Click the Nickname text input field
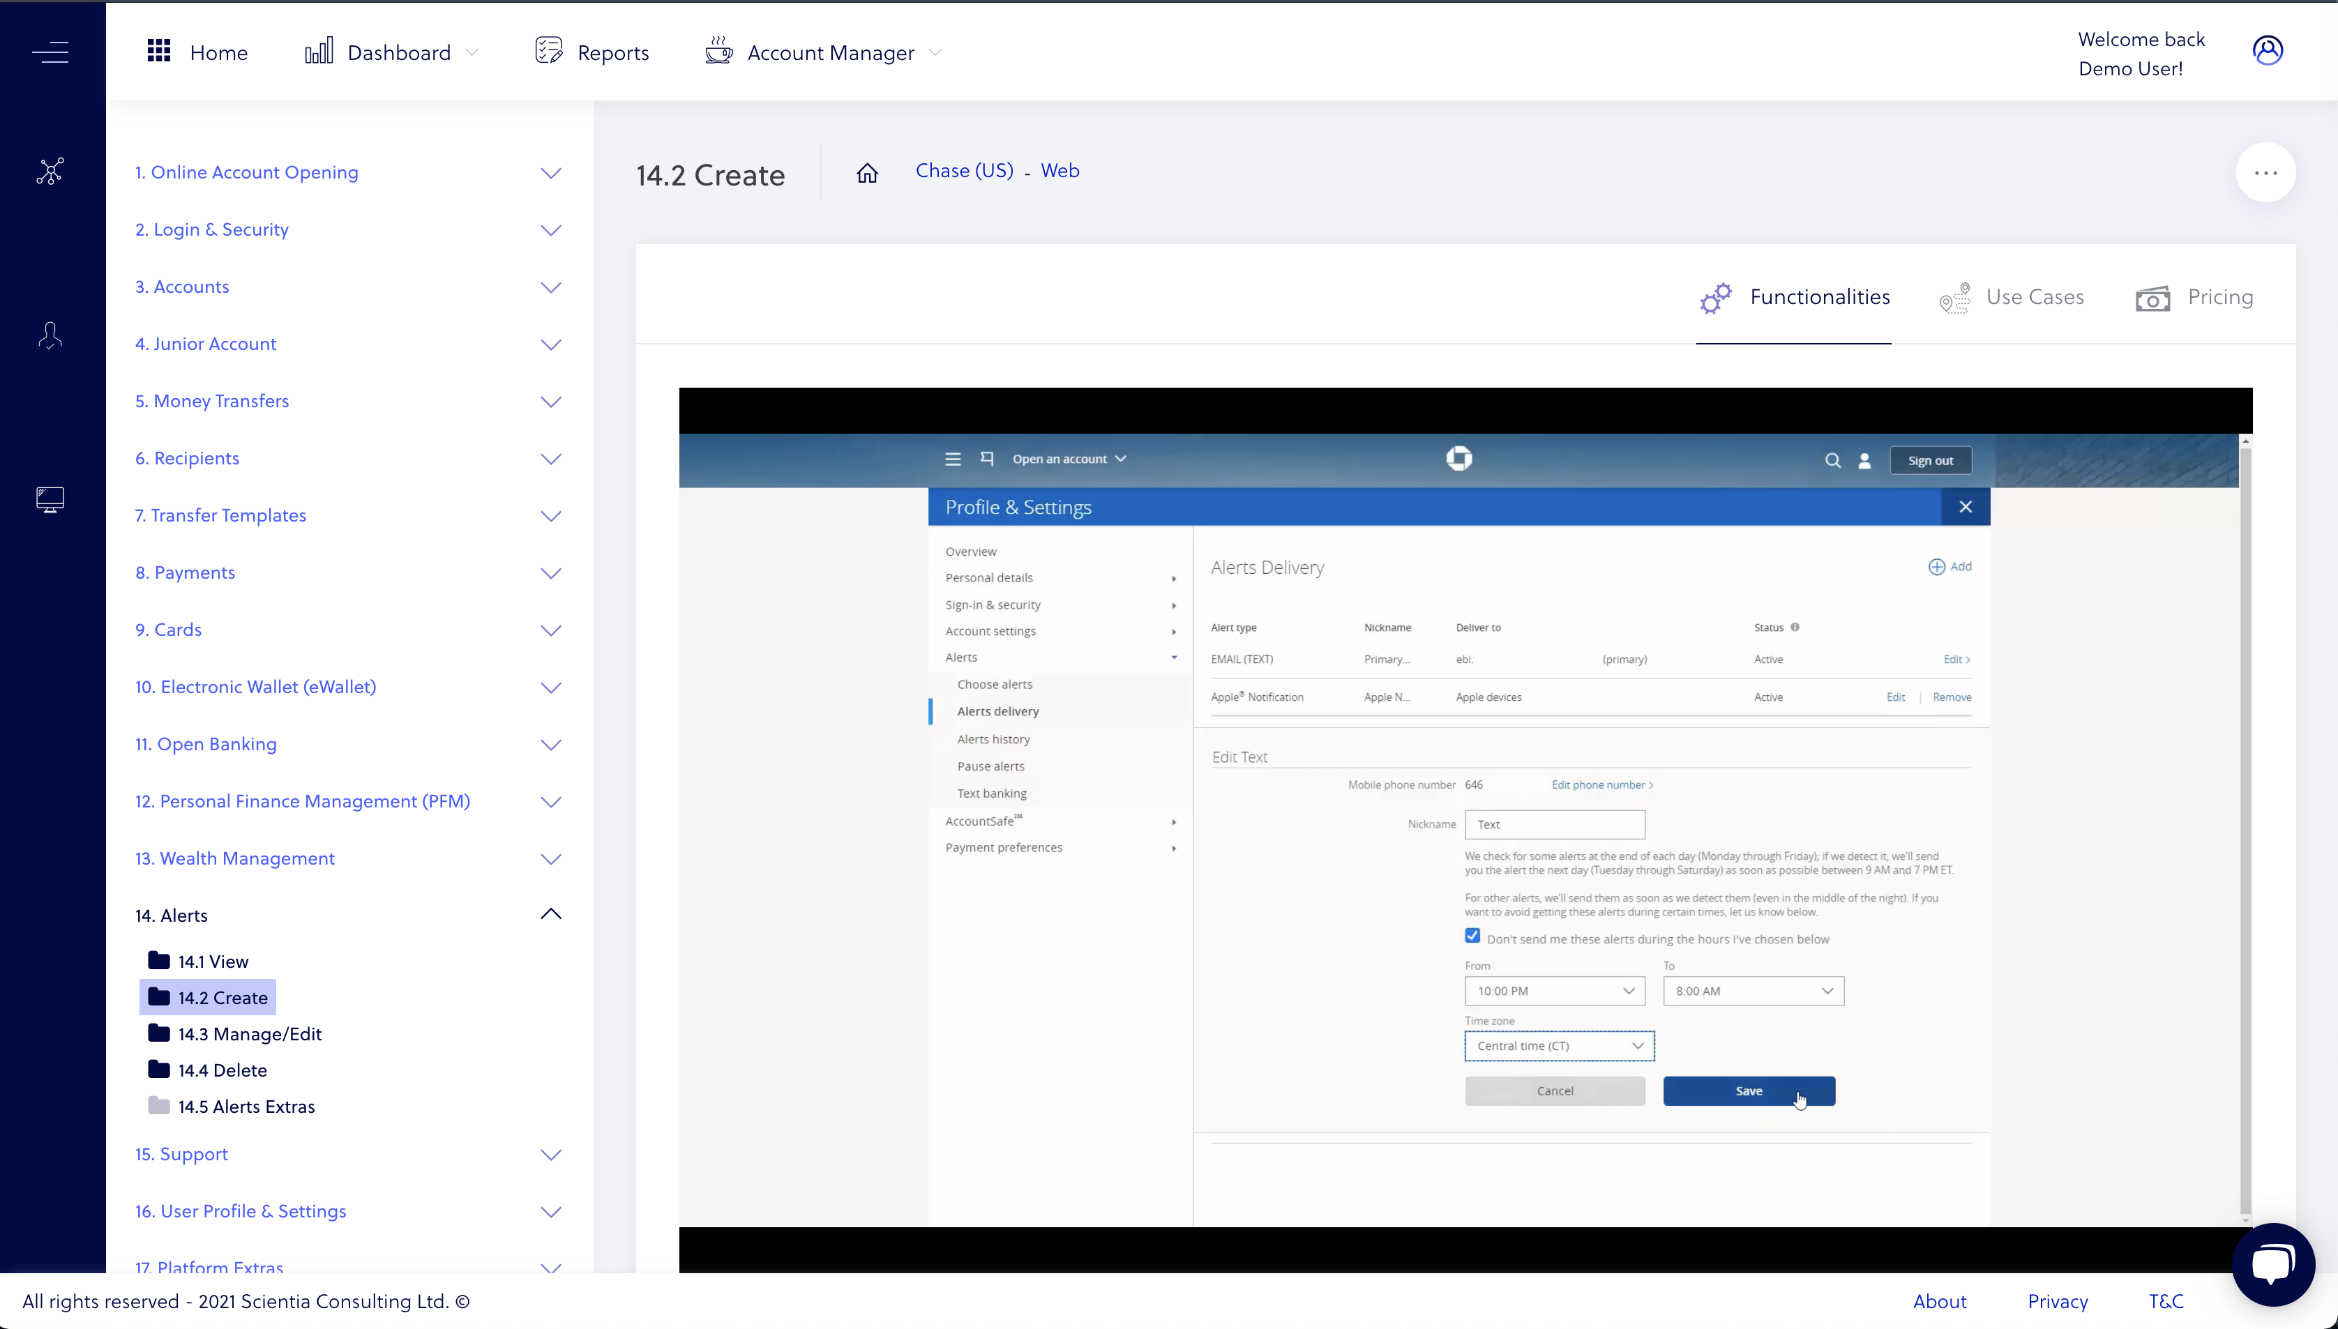Image resolution: width=2338 pixels, height=1329 pixels. (1555, 823)
